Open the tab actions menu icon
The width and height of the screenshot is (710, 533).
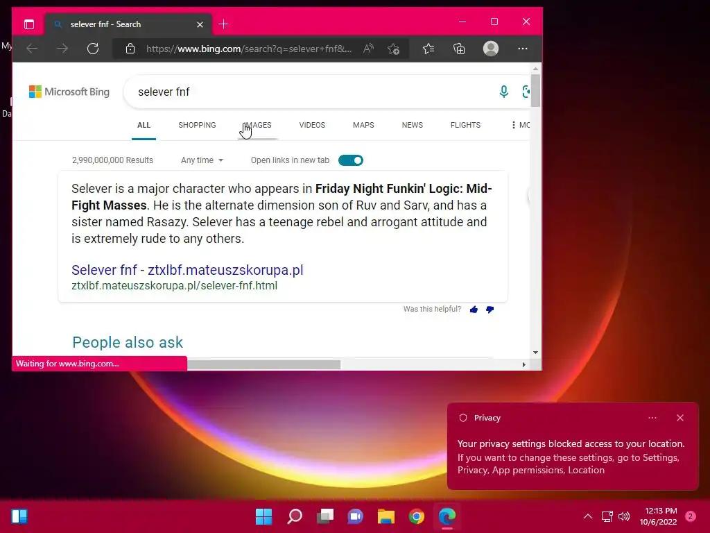pyautogui.click(x=29, y=24)
